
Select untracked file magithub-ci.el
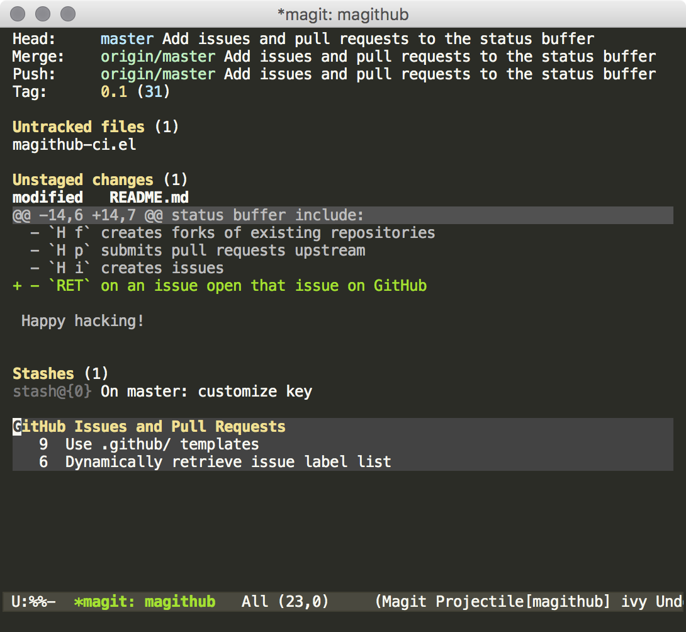pyautogui.click(x=74, y=144)
